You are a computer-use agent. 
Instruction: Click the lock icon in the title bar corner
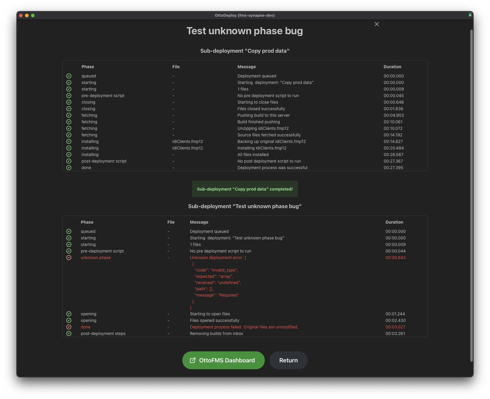pyautogui.click(x=470, y=15)
